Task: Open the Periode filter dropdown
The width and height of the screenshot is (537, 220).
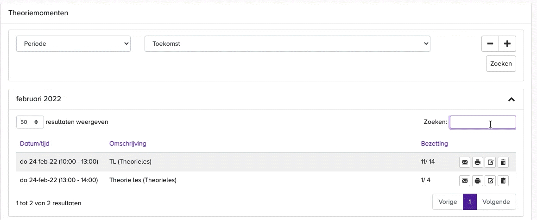Action: 73,44
